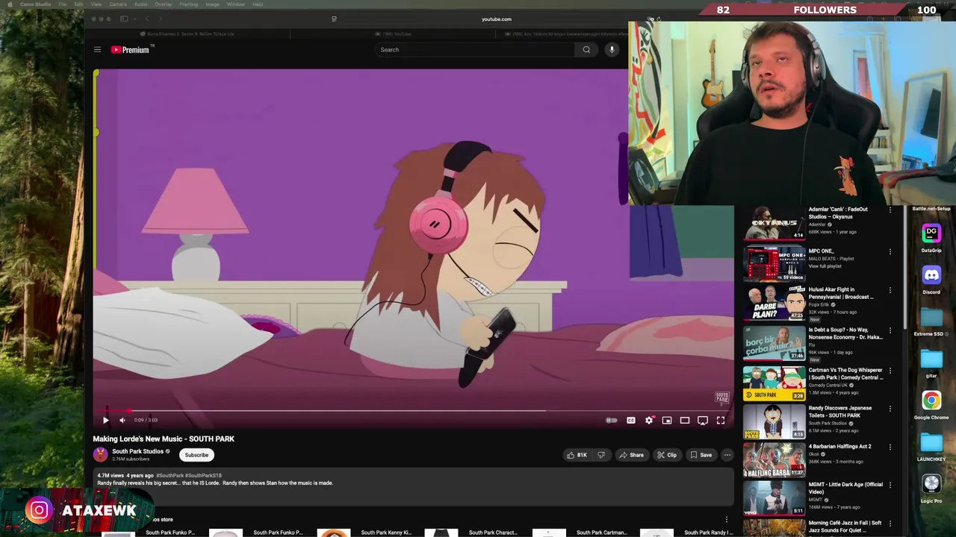
Task: Open Randy Discovers Japanese Toilets title
Action: [839, 412]
